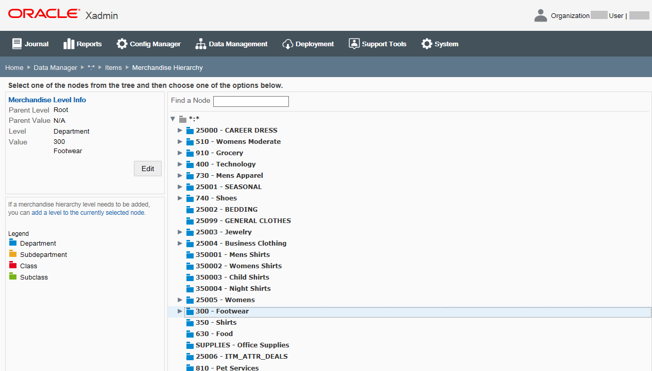
Task: Click the user profile silhouette icon
Action: tap(541, 15)
